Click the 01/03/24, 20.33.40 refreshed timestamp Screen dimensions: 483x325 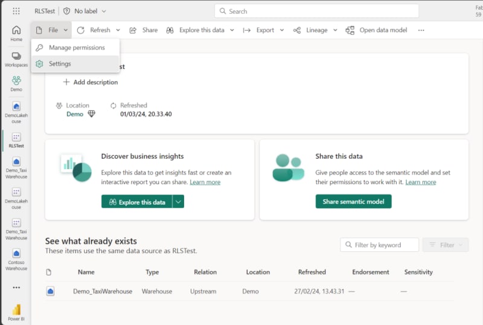click(146, 114)
